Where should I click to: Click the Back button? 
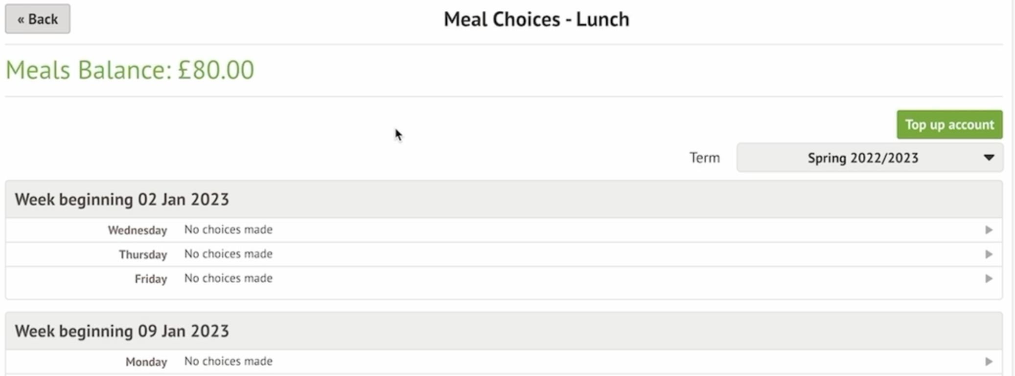38,19
